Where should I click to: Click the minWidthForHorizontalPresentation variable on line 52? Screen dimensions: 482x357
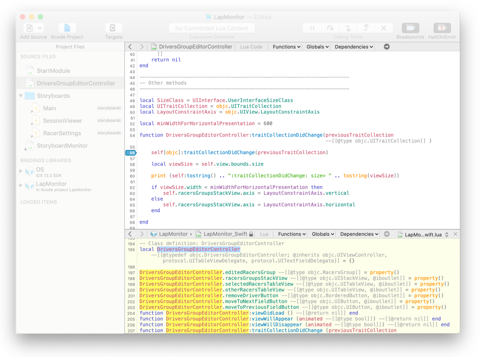(206, 123)
